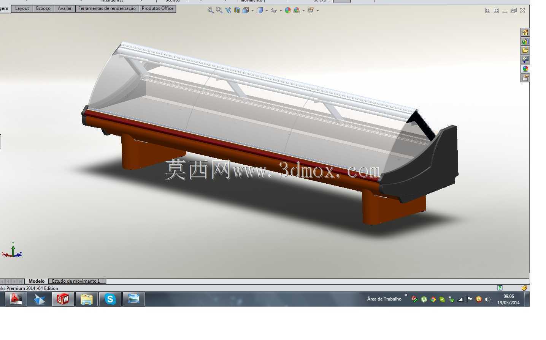The width and height of the screenshot is (546, 340).
Task: Expand the Apply Scene dropdown arrow
Action: click(303, 11)
